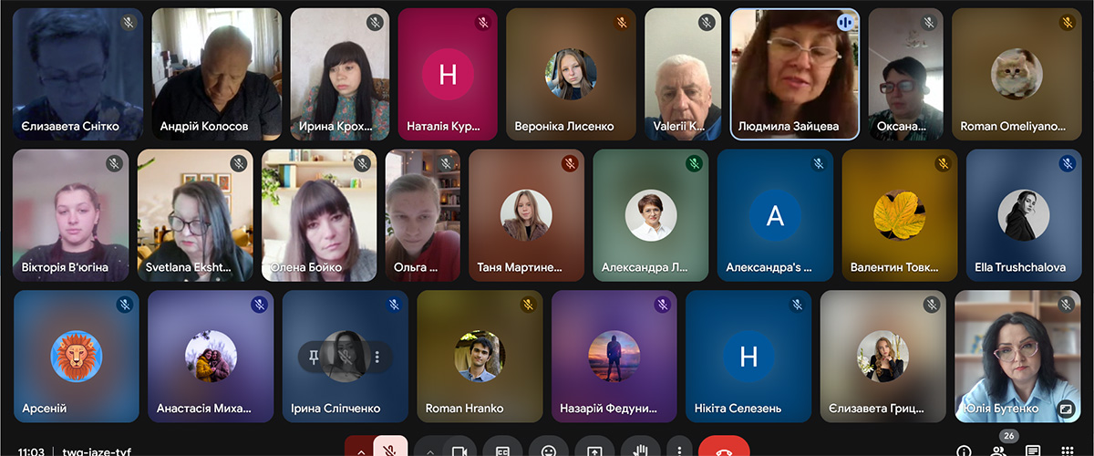Select Valerii K… video tile
This screenshot has height=456, width=1094.
pos(683,74)
